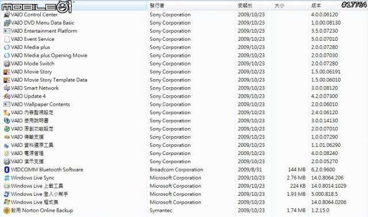Click the VAIO Movie Story Template Data icon

tap(7, 80)
